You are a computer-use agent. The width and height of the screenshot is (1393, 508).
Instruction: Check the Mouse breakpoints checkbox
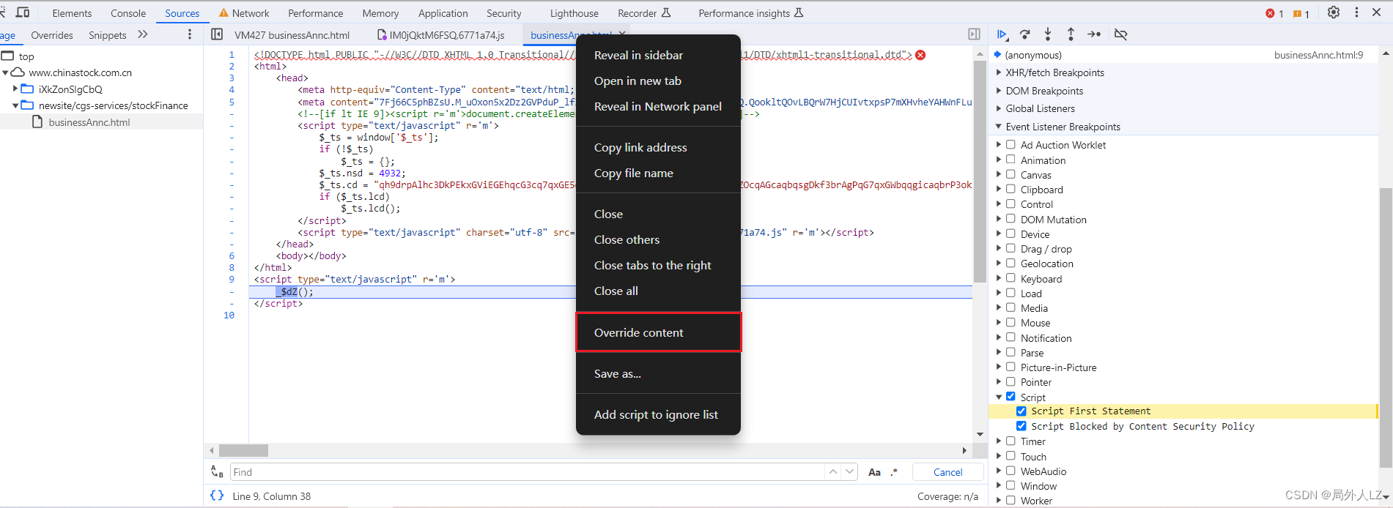click(x=1010, y=322)
